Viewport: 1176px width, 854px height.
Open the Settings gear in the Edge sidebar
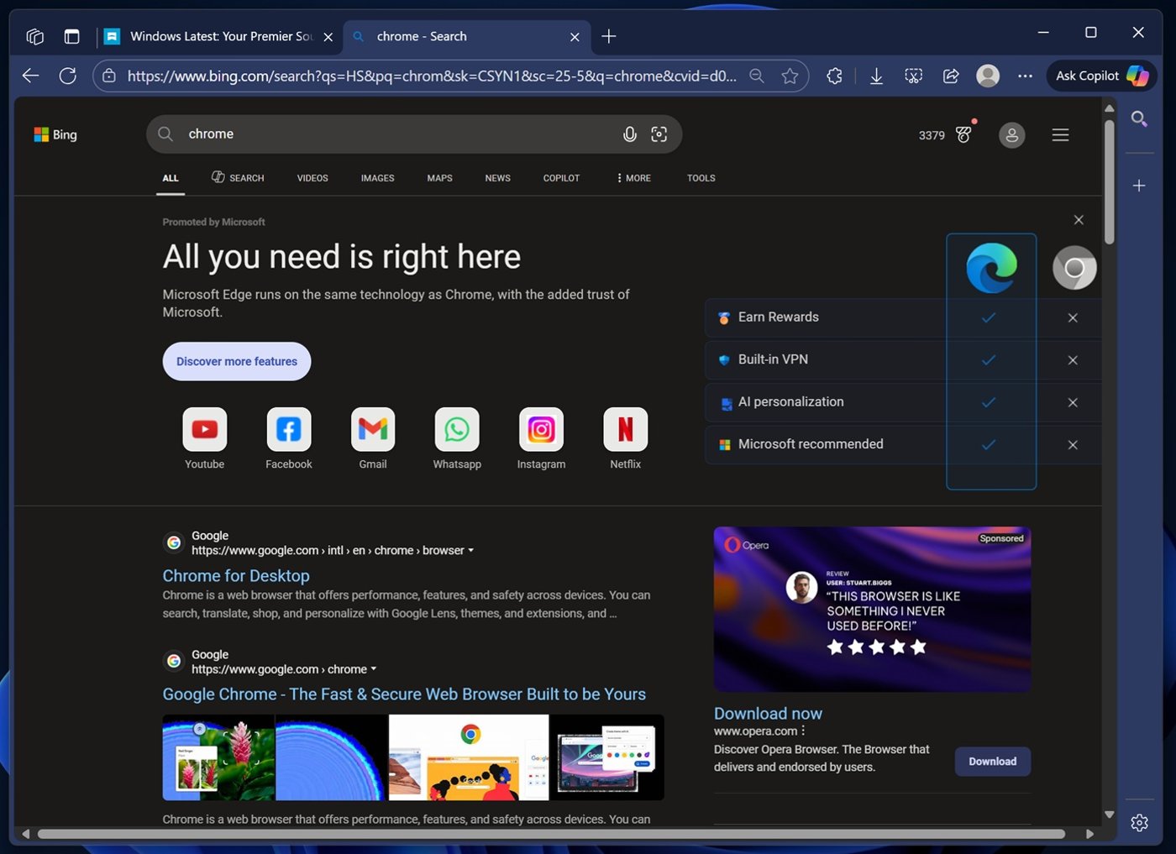pos(1139,823)
